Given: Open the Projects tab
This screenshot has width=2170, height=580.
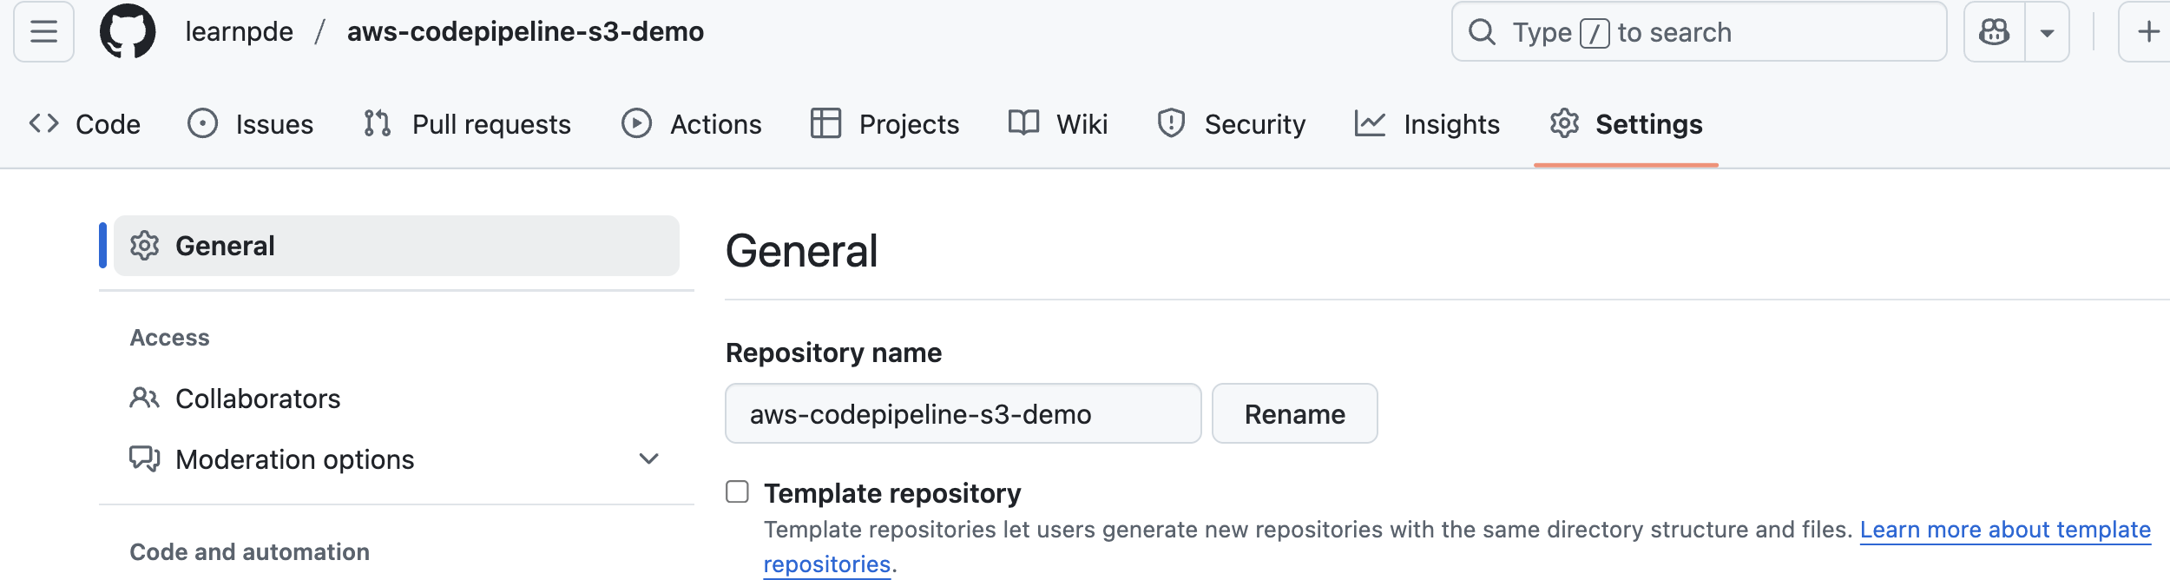Looking at the screenshot, I should (884, 124).
